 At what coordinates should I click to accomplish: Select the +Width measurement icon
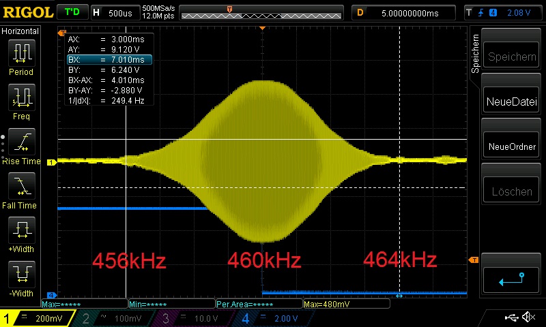tap(21, 231)
